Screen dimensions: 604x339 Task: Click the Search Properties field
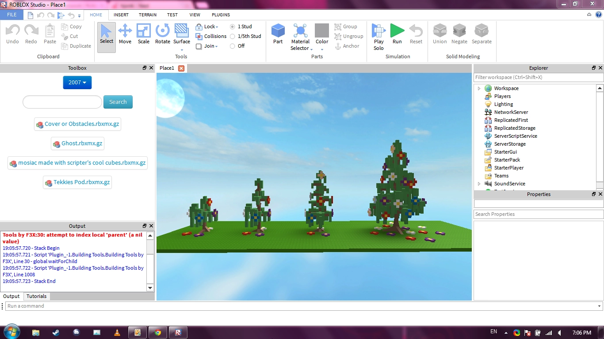click(x=539, y=214)
